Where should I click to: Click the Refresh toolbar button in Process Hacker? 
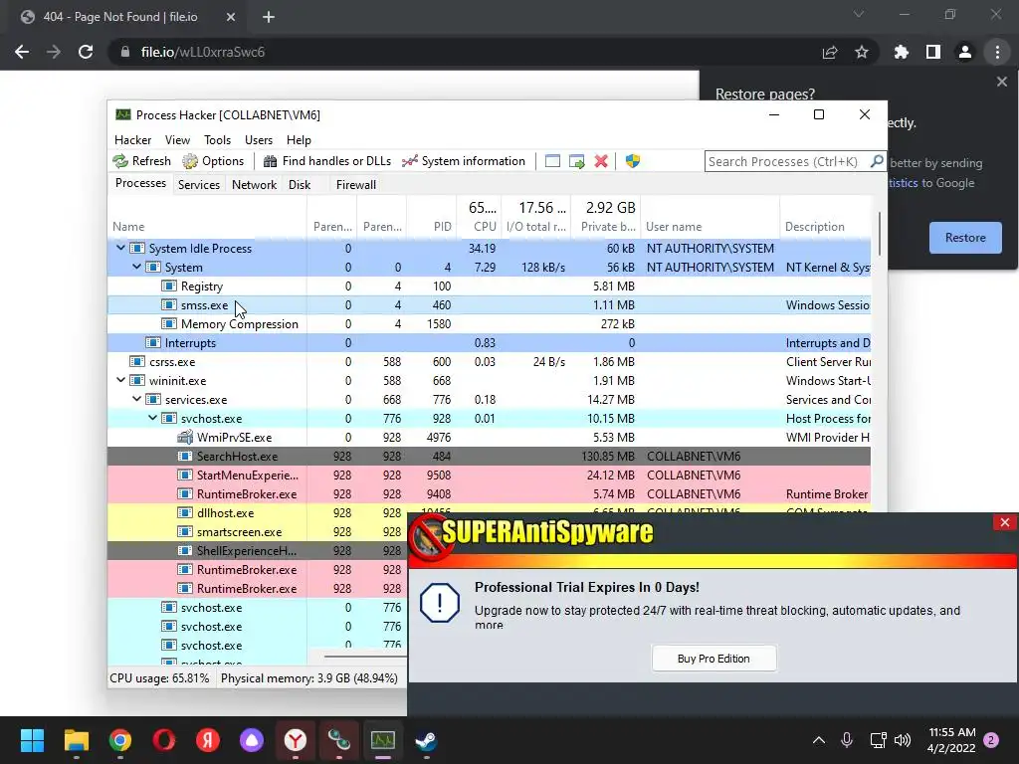click(141, 161)
